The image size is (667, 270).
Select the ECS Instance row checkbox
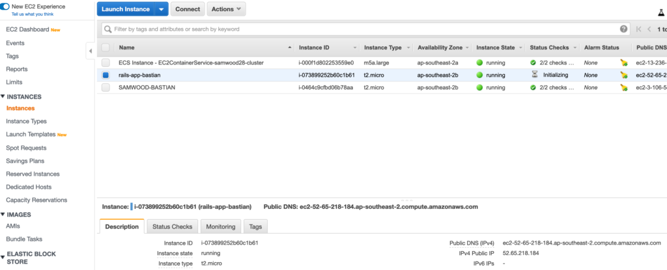106,62
